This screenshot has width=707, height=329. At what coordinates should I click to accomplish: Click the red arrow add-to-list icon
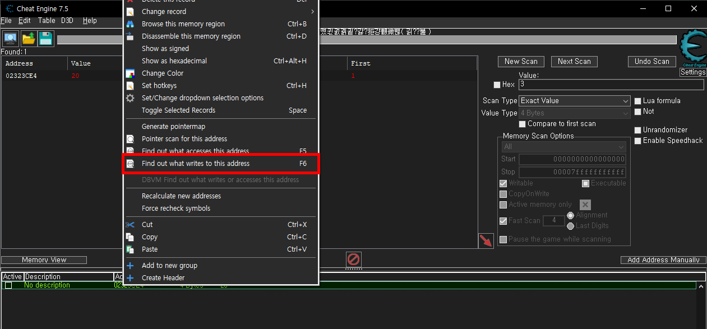pyautogui.click(x=486, y=240)
